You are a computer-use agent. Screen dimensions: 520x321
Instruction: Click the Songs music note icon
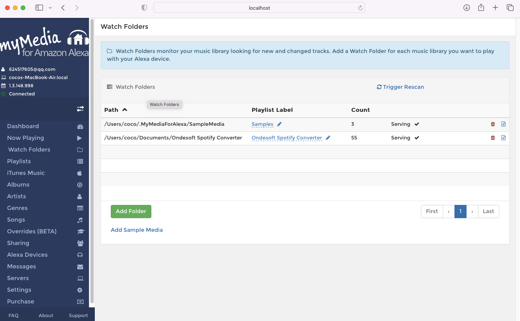(x=80, y=220)
